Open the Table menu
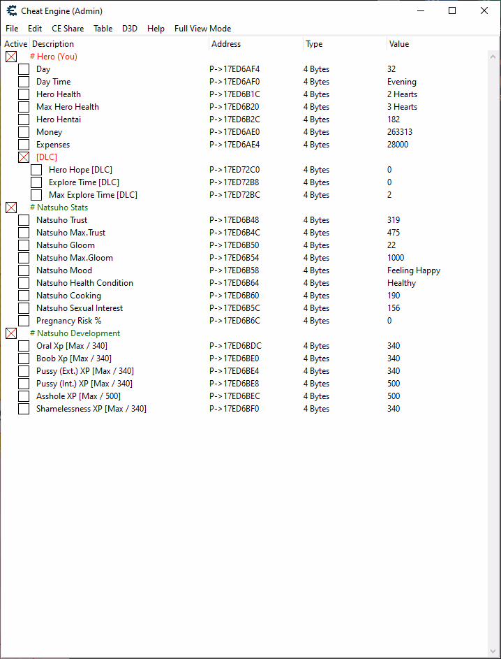This screenshot has height=659, width=501. (103, 29)
